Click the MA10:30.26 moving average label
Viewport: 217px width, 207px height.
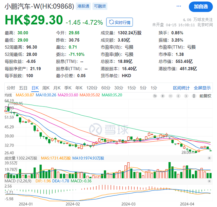[x=46, y=95]
